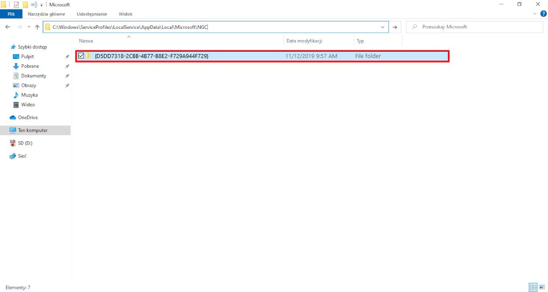Open recent locations dropdown arrow
The image size is (548, 292).
click(29, 27)
